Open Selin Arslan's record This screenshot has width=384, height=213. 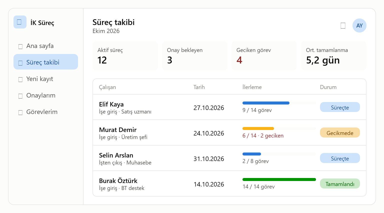click(229, 158)
